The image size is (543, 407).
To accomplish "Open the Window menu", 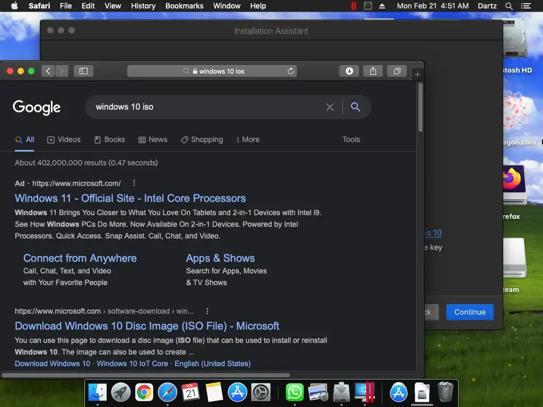I will 226,6.
